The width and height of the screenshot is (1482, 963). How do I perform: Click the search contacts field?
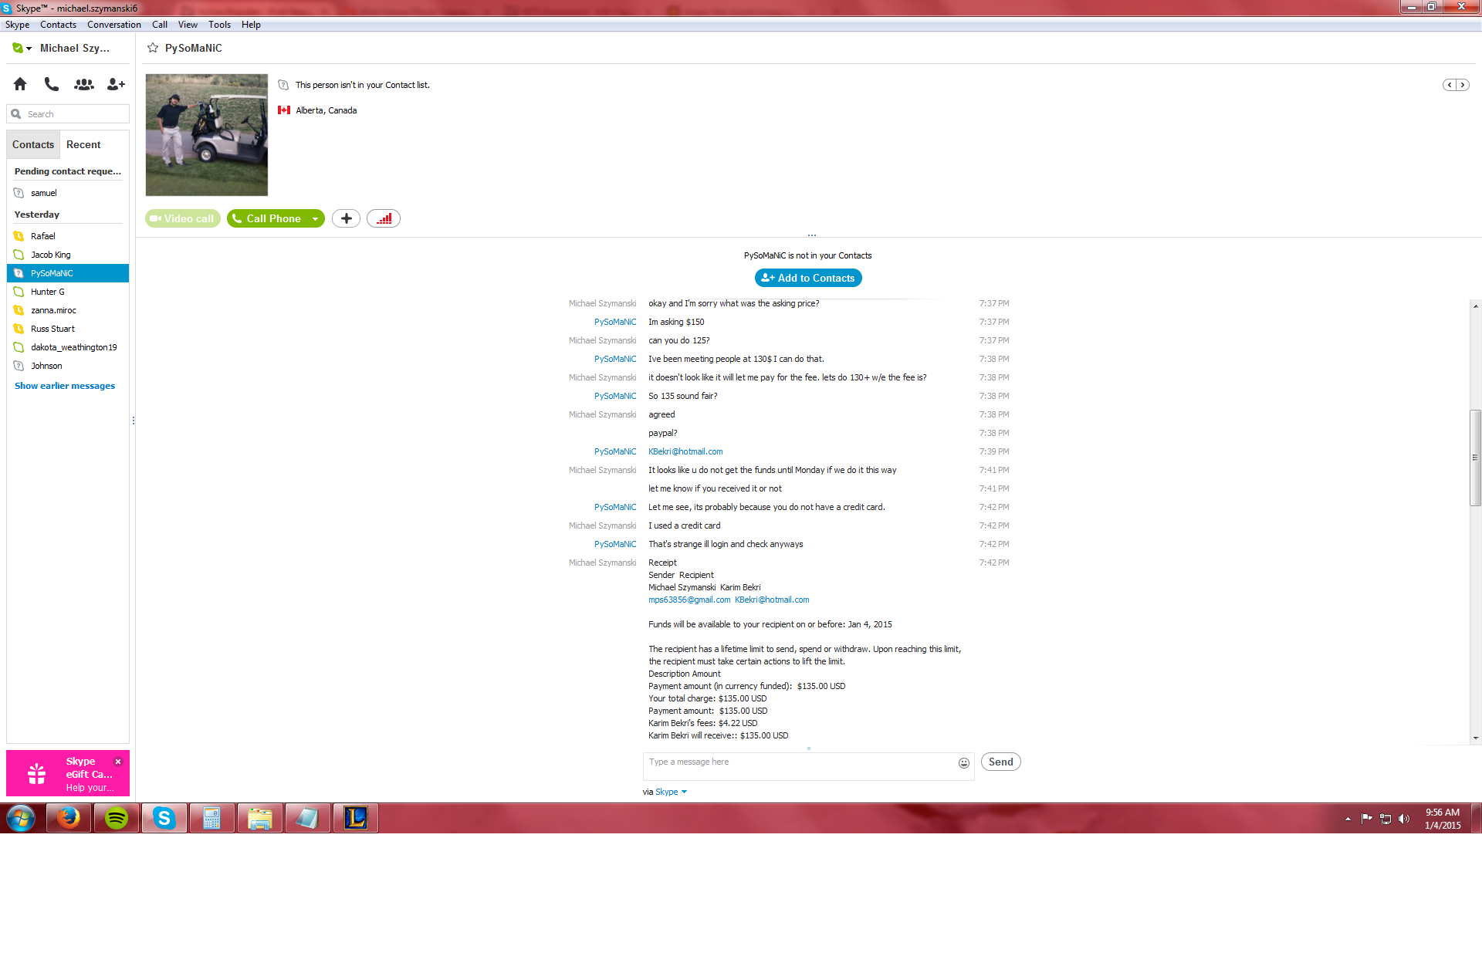click(x=68, y=114)
